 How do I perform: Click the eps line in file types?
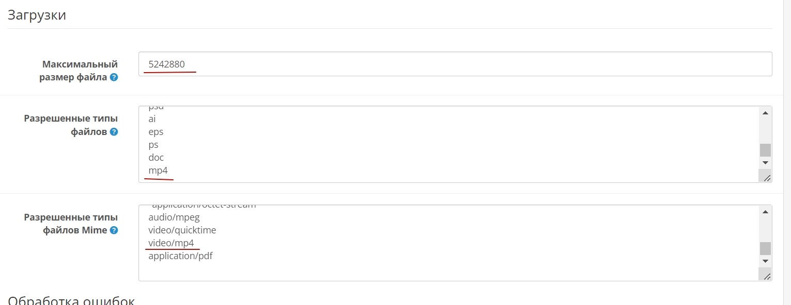point(156,132)
